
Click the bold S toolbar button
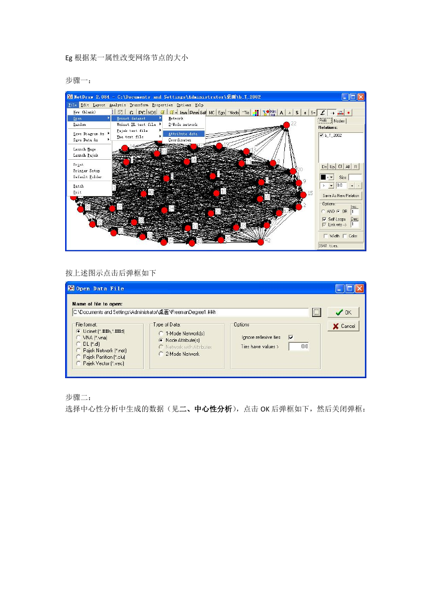point(297,112)
